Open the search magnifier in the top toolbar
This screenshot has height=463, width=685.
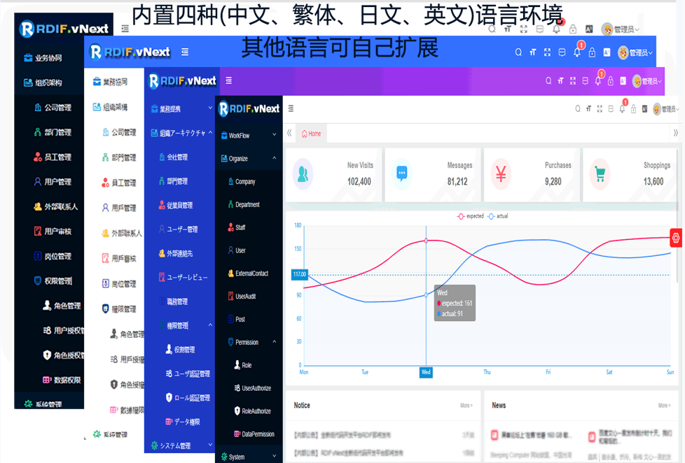click(578, 108)
